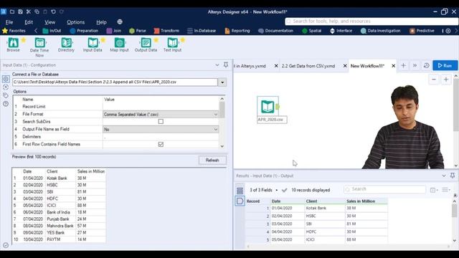
Task: Open the Annotation tag icon in configuration sidebar
Action: 6,95
